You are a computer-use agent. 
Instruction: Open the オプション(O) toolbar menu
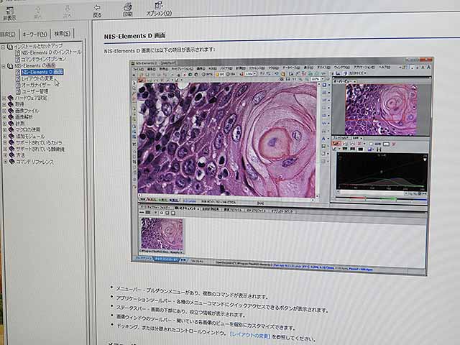(x=159, y=9)
